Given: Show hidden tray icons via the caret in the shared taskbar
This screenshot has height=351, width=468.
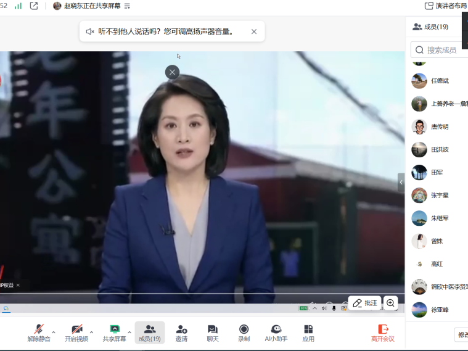Looking at the screenshot, I should tap(315, 308).
